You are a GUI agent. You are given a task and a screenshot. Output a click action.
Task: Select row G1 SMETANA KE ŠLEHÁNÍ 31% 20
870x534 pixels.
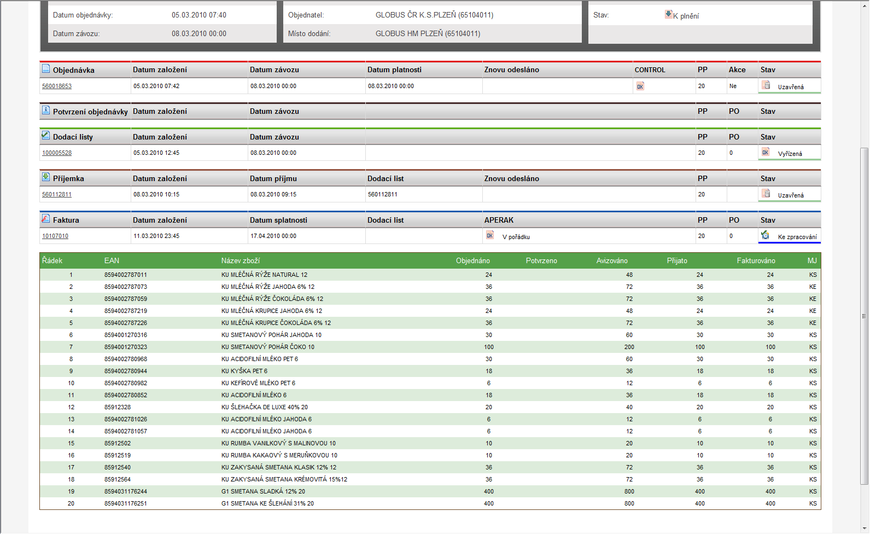pyautogui.click(x=430, y=503)
